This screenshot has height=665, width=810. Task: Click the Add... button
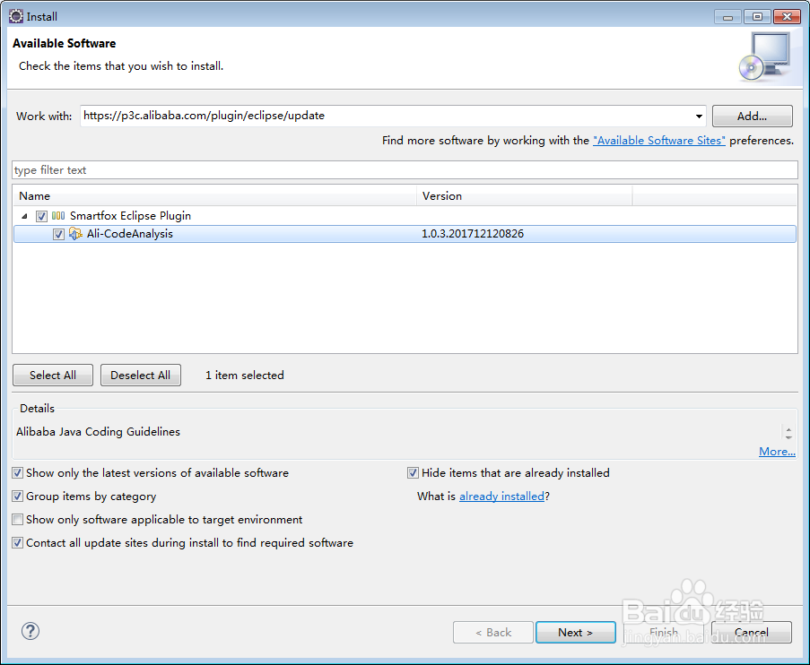coord(752,116)
